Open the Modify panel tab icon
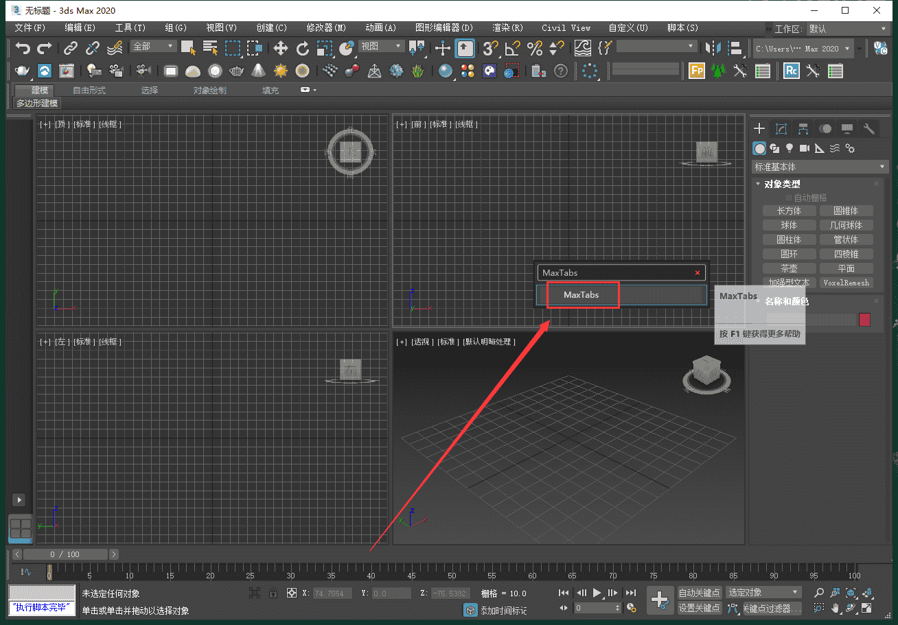This screenshot has height=625, width=898. click(x=781, y=129)
